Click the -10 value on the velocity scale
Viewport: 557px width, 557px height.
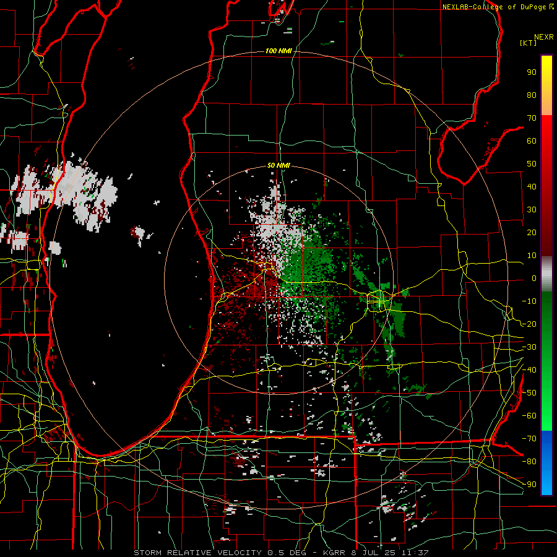pyautogui.click(x=529, y=301)
